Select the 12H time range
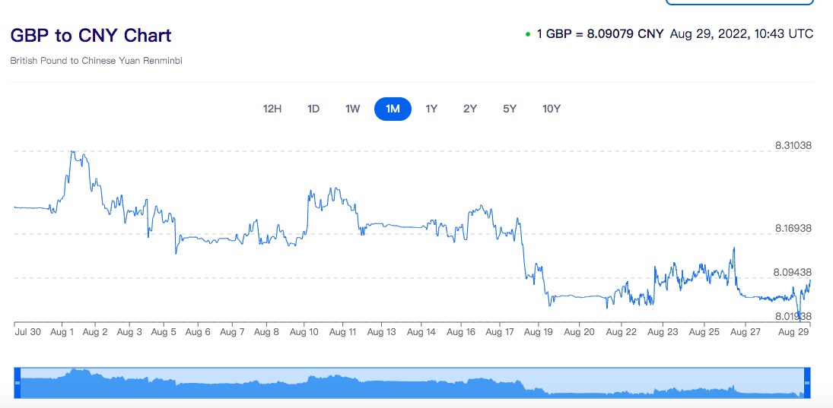Screen dimensions: 833x408 coord(272,109)
